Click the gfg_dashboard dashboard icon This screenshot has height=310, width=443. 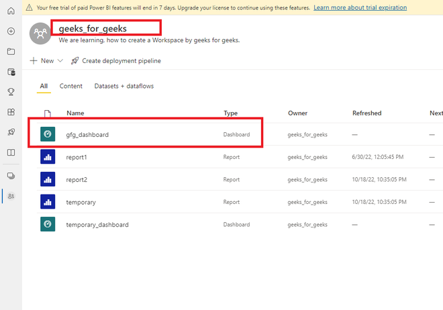tap(47, 134)
